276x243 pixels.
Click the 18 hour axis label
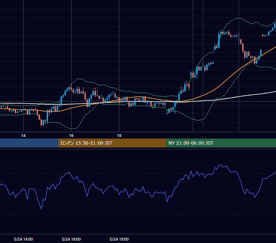point(119,136)
